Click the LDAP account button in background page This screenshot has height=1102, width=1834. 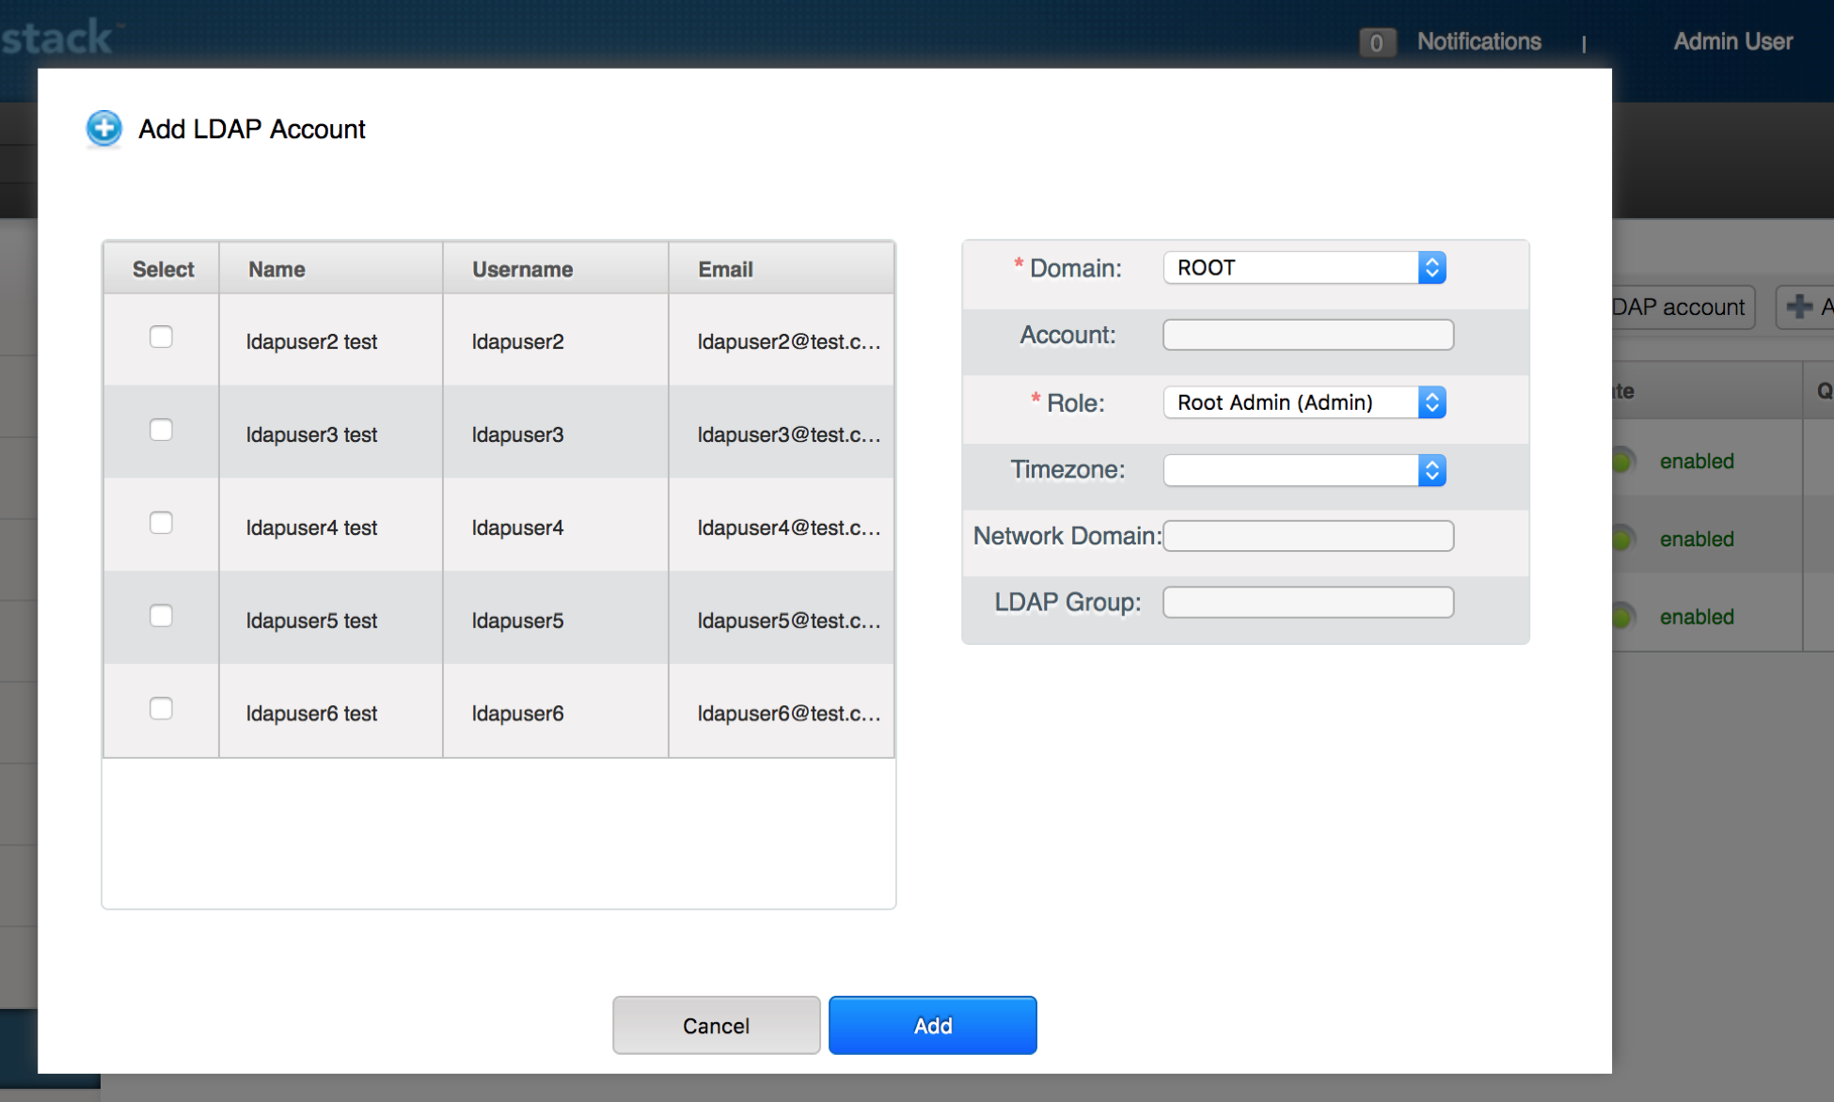[1683, 307]
